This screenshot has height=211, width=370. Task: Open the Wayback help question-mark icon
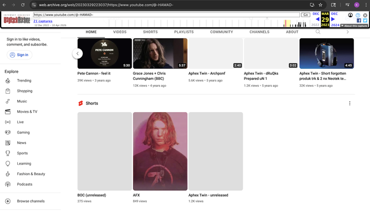coord(358,16)
